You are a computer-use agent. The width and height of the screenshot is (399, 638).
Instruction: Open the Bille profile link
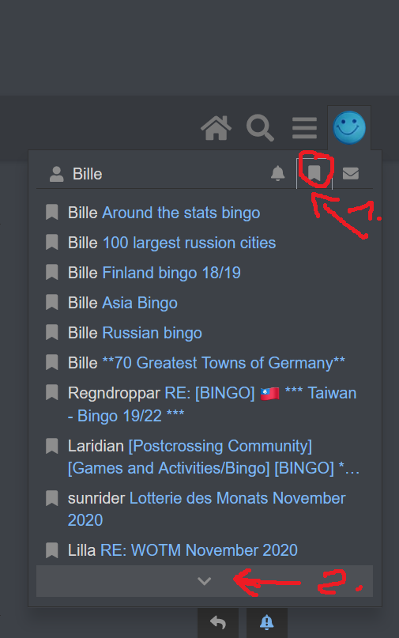point(76,174)
